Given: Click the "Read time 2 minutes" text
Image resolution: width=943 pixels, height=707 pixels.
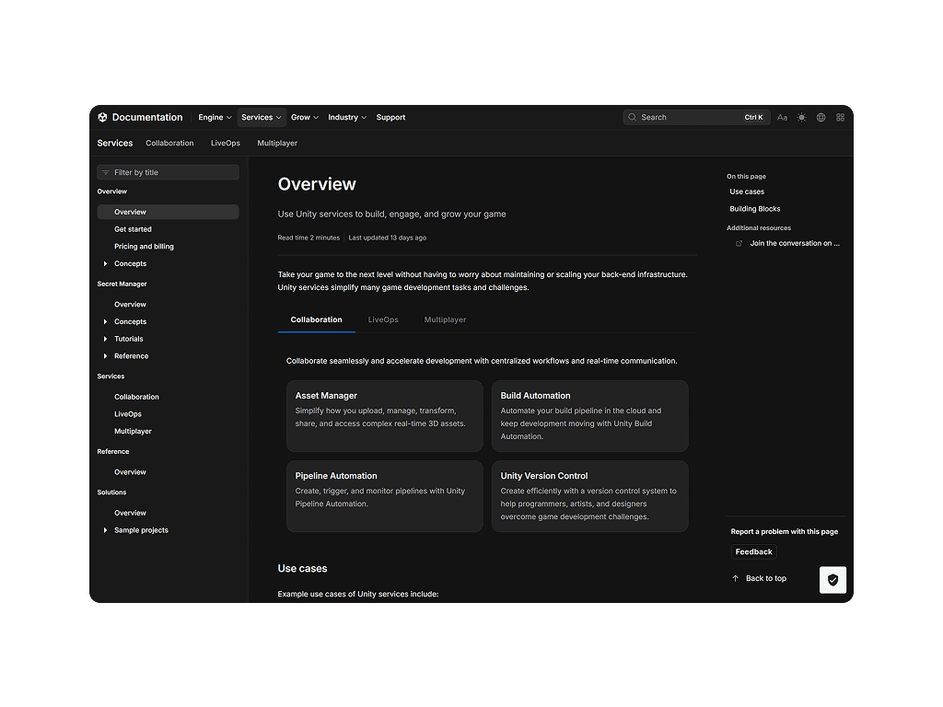Looking at the screenshot, I should click(x=309, y=238).
